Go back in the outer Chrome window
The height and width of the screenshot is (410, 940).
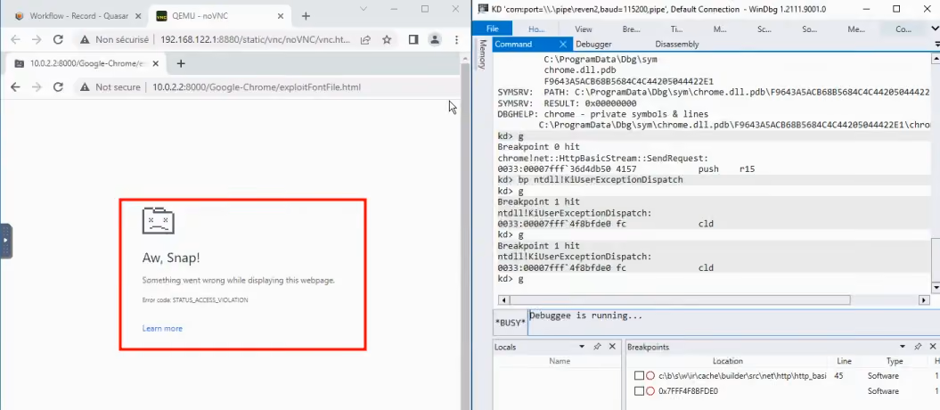[15, 39]
